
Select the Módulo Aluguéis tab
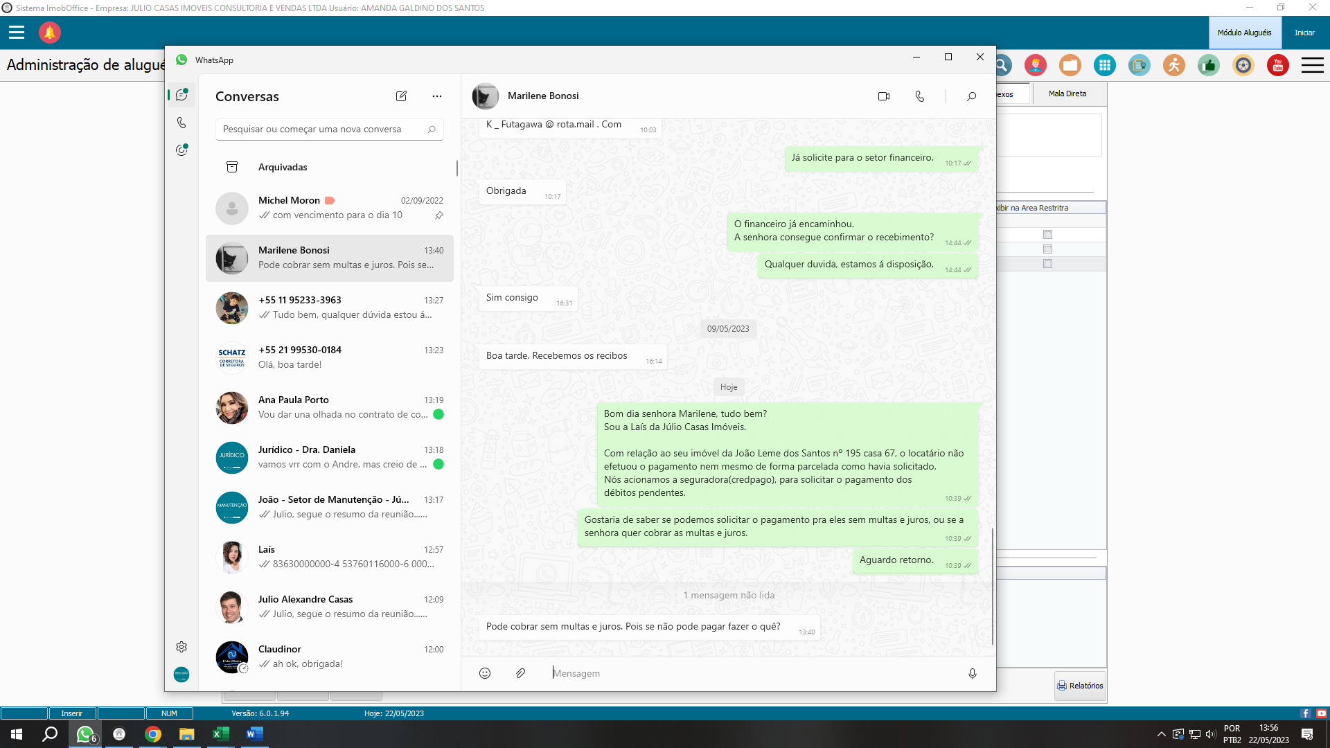(1244, 33)
